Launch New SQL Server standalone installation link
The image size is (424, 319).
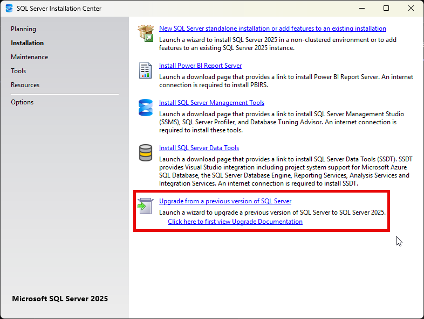(x=272, y=29)
